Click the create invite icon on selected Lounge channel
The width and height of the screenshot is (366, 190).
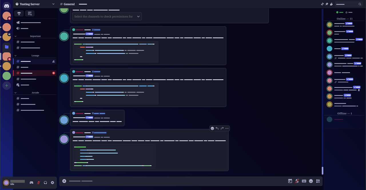point(53,61)
